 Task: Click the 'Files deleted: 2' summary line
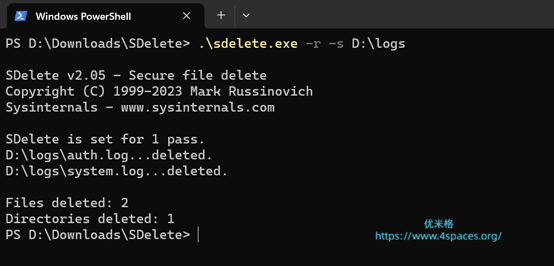pos(67,203)
